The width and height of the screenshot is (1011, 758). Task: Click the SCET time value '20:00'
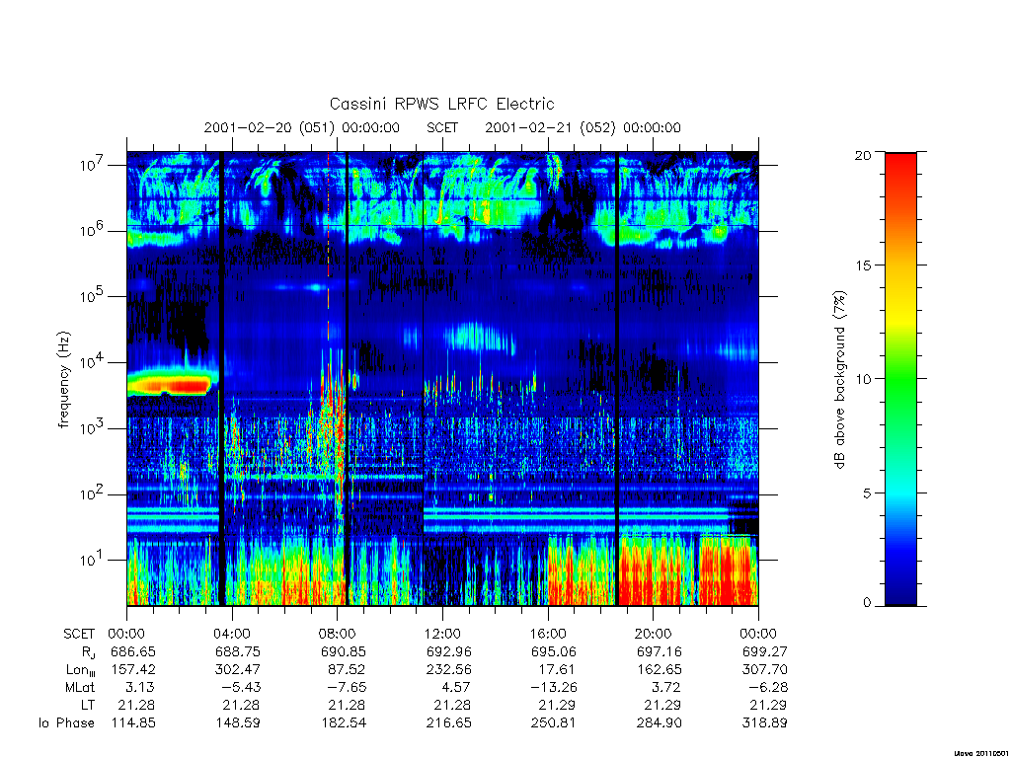654,634
